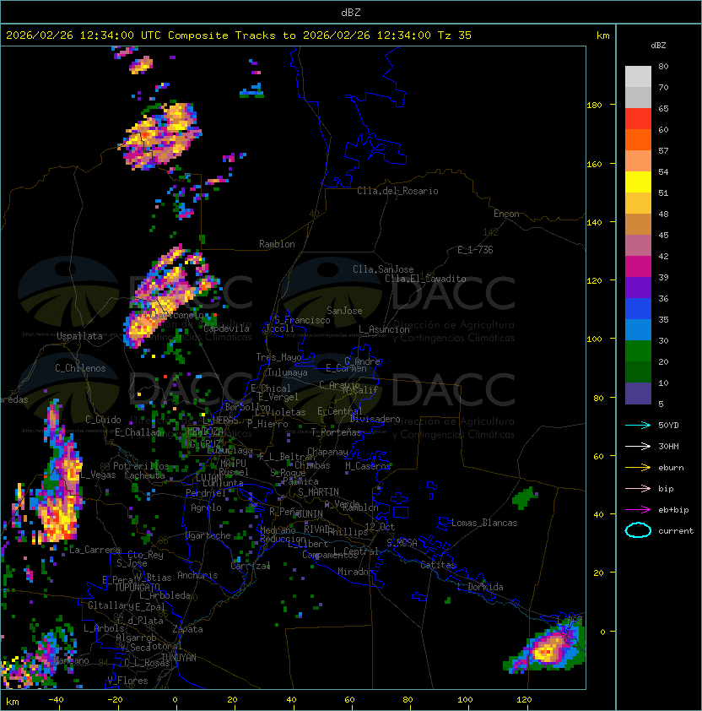This screenshot has height=711, width=702.
Task: Click the 'C_Guido' map label
Action: pos(103,420)
